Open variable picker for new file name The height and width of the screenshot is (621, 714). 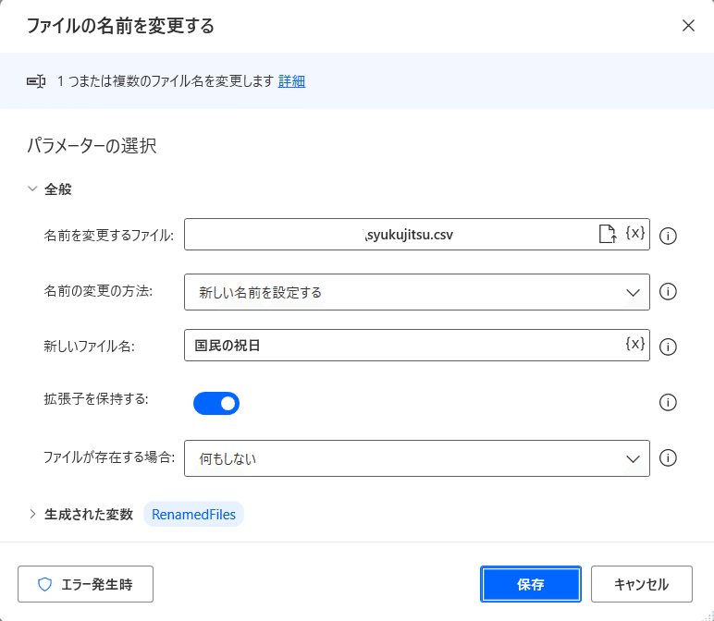(x=634, y=344)
